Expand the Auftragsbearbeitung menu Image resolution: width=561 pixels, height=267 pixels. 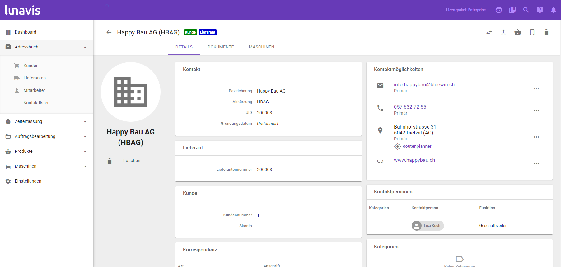[x=85, y=137]
